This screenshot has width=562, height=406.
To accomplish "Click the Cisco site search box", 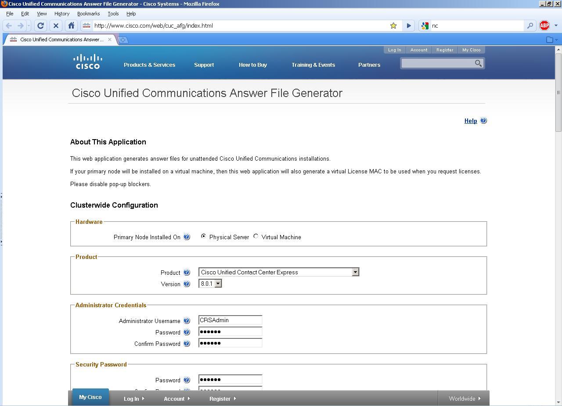I will 438,64.
